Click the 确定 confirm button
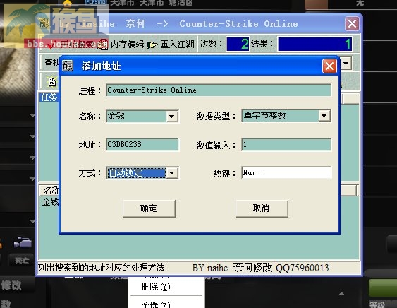397x308 pixels. pos(149,208)
